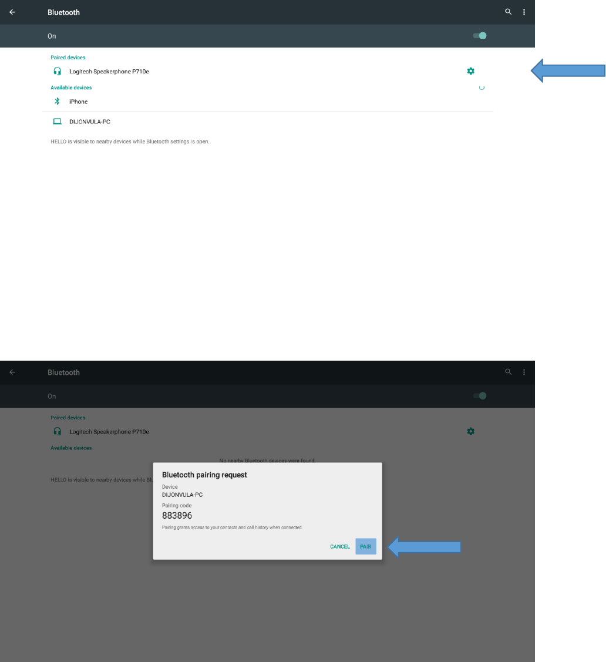Tap dimmed settings gear in bottom screen
The height and width of the screenshot is (662, 606).
point(470,431)
